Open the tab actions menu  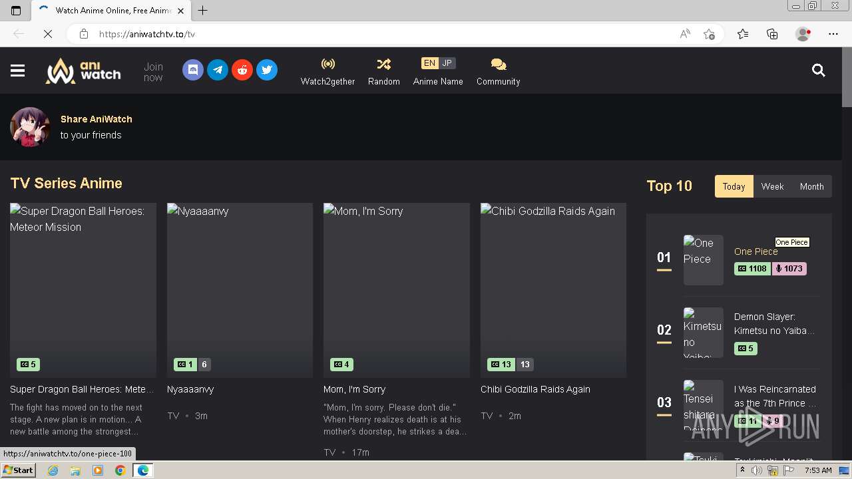pos(16,10)
